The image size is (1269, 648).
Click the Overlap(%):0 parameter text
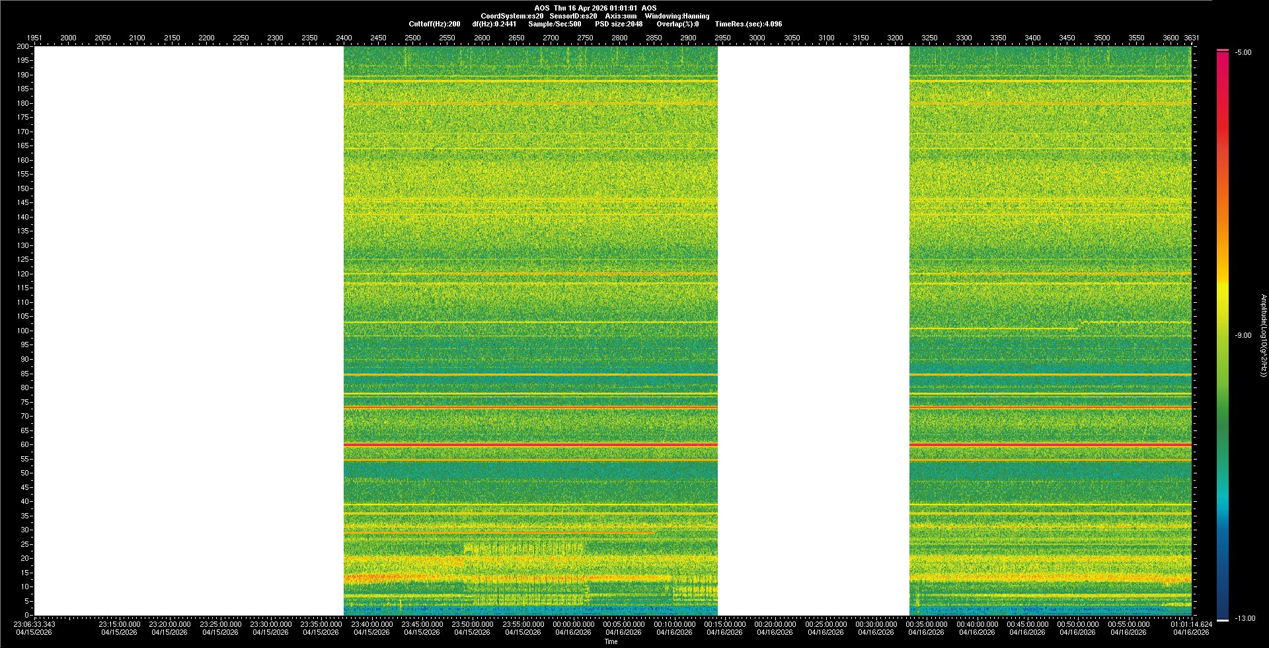click(677, 24)
